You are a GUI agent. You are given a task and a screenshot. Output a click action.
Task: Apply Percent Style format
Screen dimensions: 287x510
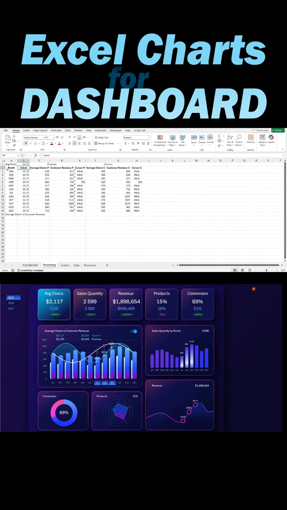pyautogui.click(x=133, y=143)
